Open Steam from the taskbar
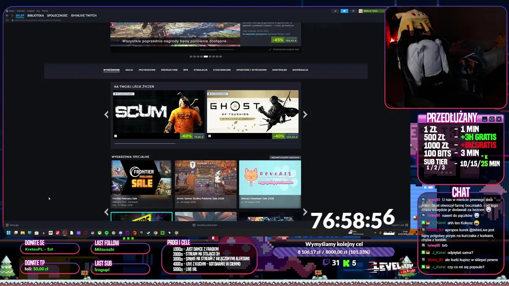This screenshot has height=286, width=509. [x=148, y=233]
